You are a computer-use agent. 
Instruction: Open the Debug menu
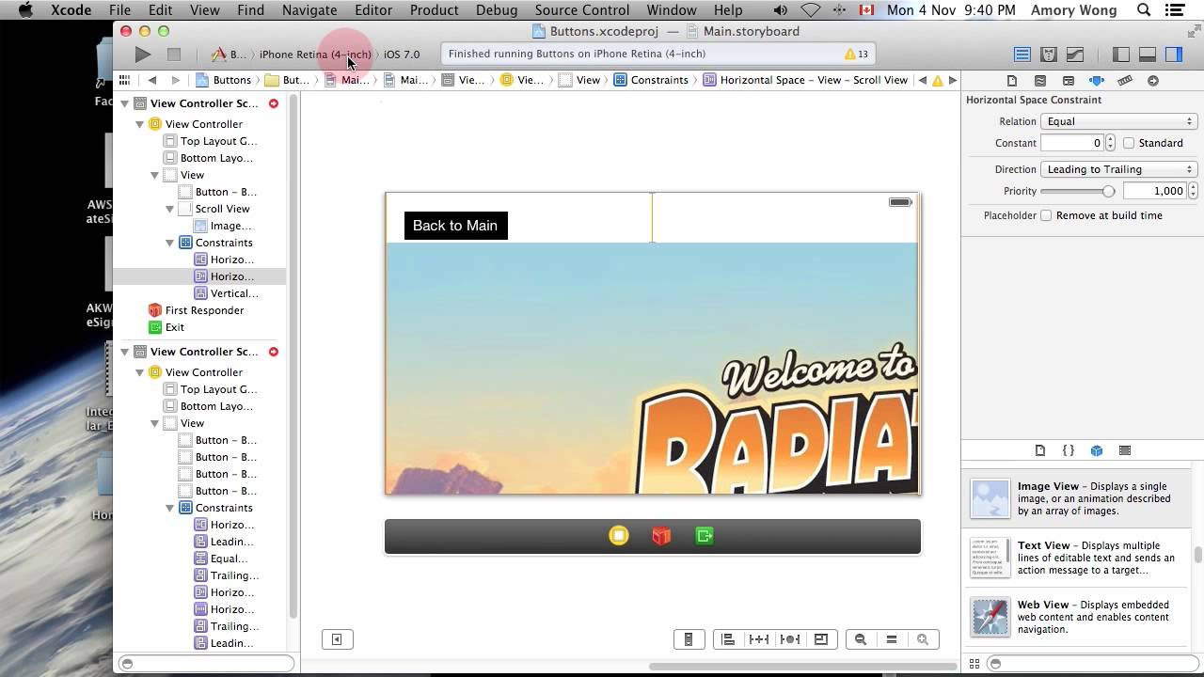497,10
